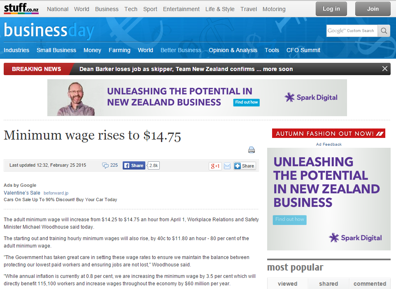Switch to the viewed tab

[288, 284]
